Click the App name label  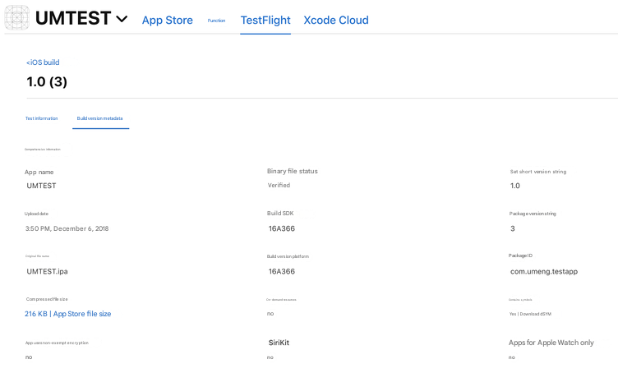[x=39, y=173]
